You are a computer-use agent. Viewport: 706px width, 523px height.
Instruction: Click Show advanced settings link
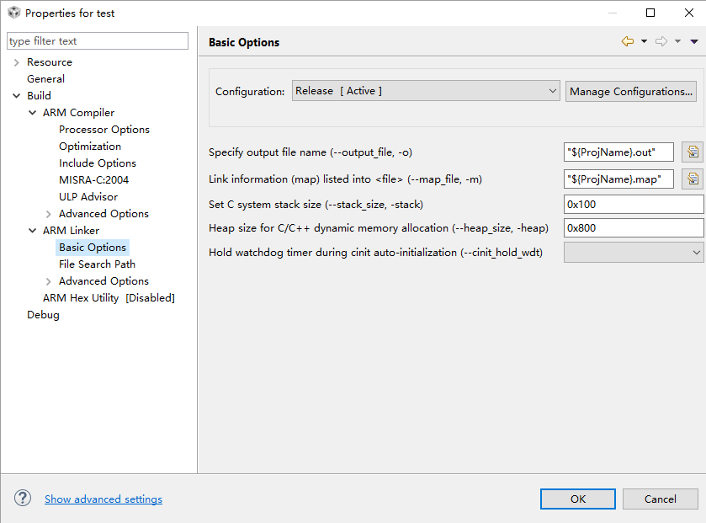(x=104, y=499)
